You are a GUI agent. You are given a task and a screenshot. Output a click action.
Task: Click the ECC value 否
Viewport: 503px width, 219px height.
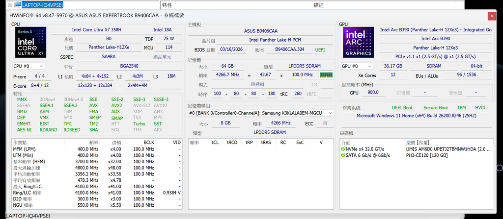[x=324, y=123]
